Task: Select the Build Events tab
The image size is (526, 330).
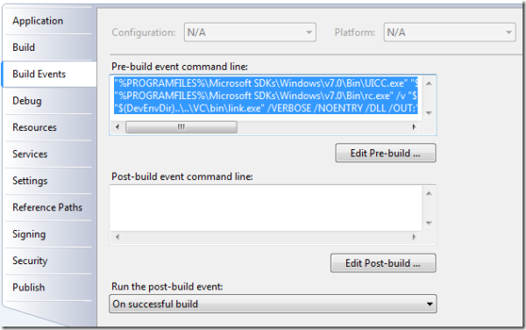Action: 49,75
